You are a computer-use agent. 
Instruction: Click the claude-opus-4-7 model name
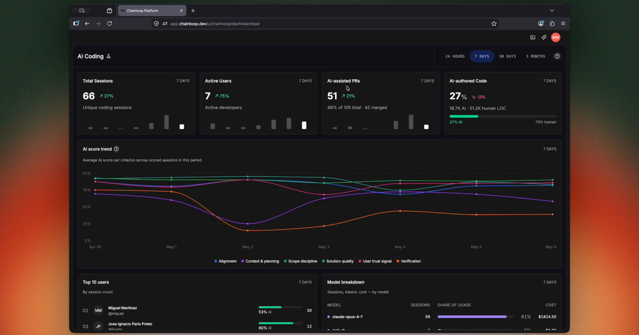point(347,317)
